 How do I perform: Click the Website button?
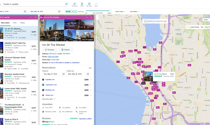[65, 50]
